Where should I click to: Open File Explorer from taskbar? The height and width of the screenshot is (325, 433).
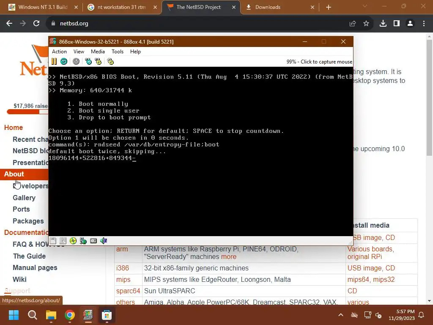(x=51, y=315)
